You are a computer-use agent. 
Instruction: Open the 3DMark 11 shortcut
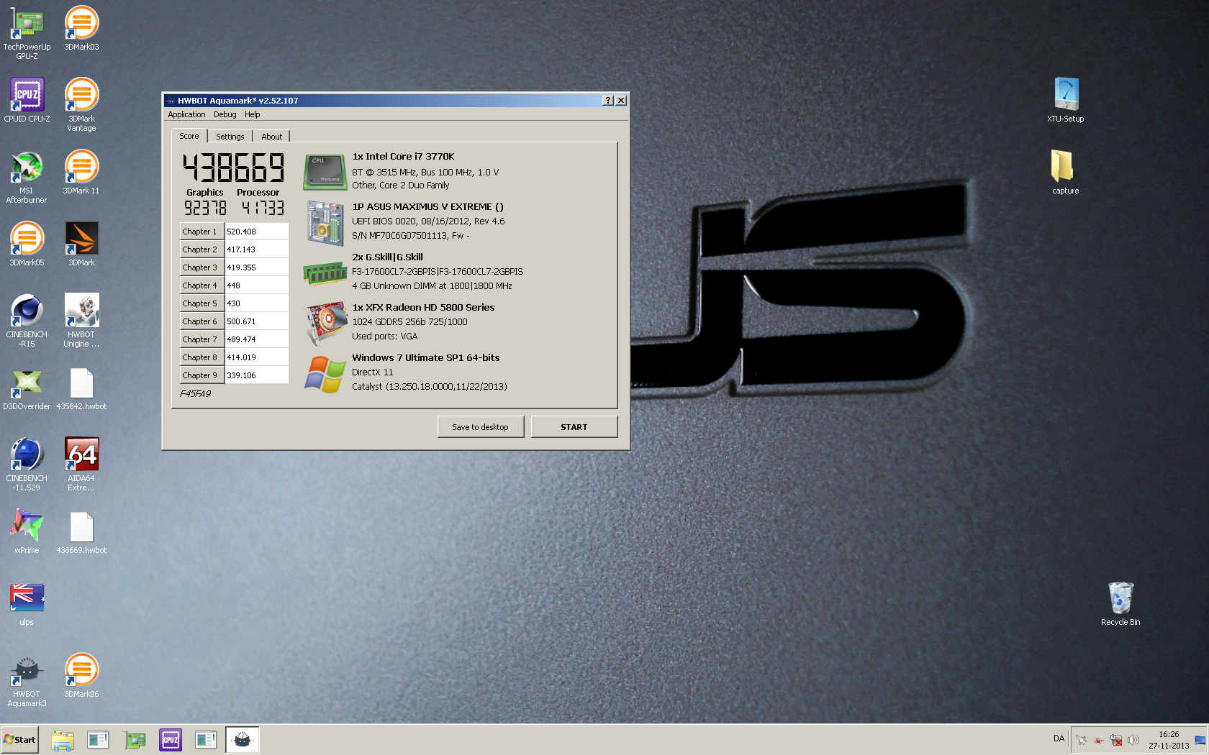[x=81, y=173]
